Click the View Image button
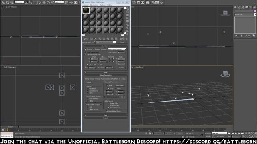 tap(120, 85)
